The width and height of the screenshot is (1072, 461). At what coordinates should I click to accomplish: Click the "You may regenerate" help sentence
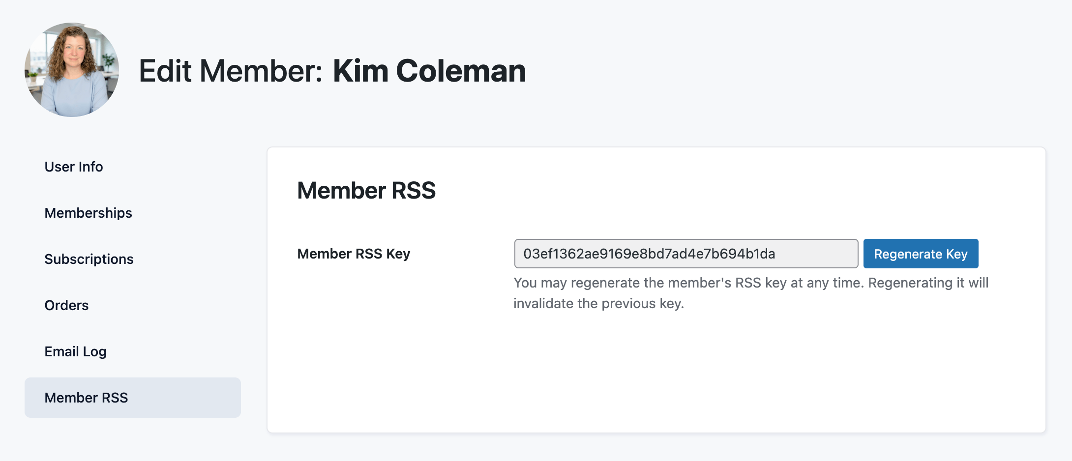pos(688,283)
